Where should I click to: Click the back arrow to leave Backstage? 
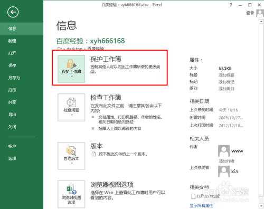pos(13,12)
